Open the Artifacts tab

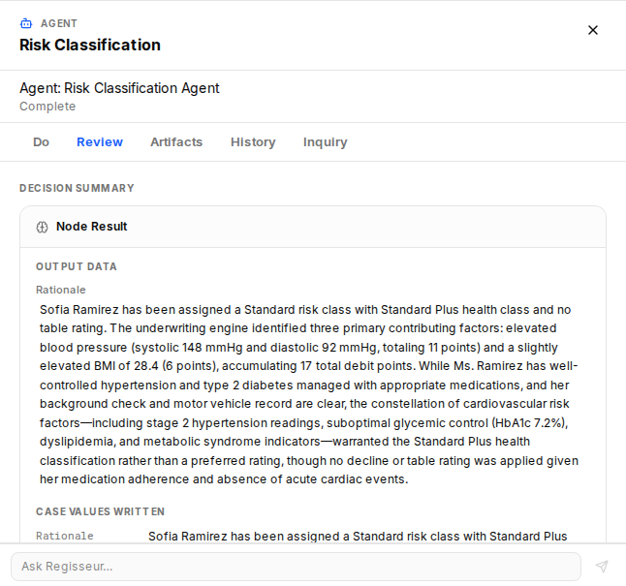(176, 142)
